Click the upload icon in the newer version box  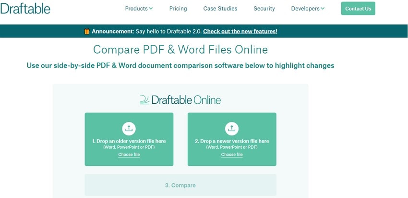tap(232, 129)
